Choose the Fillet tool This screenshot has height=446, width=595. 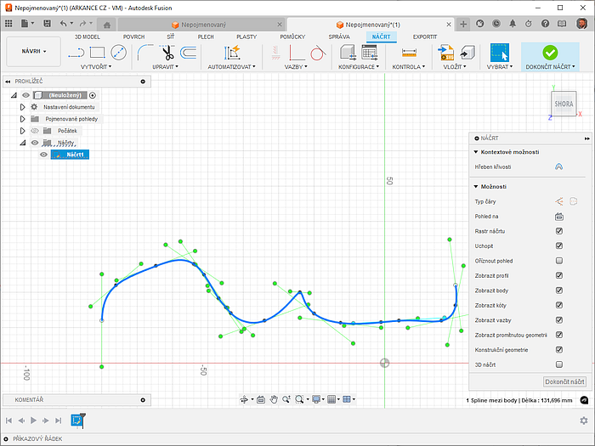[145, 53]
